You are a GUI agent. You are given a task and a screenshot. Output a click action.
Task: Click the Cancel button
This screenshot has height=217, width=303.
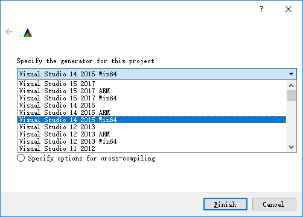coord(274,204)
